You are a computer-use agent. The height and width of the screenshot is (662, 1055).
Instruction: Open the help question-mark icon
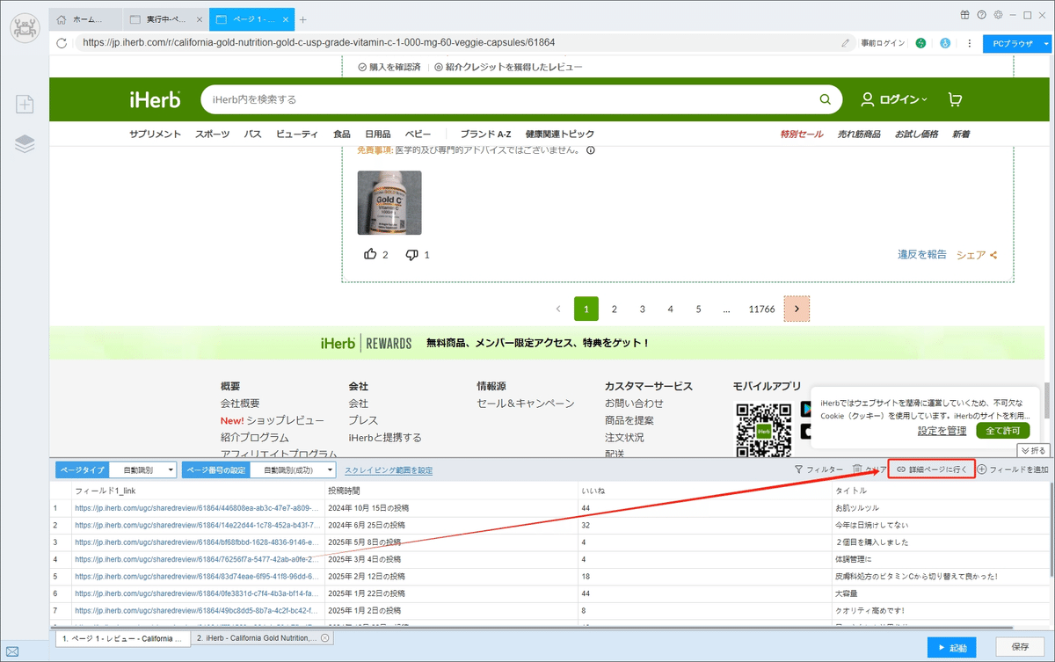(981, 15)
